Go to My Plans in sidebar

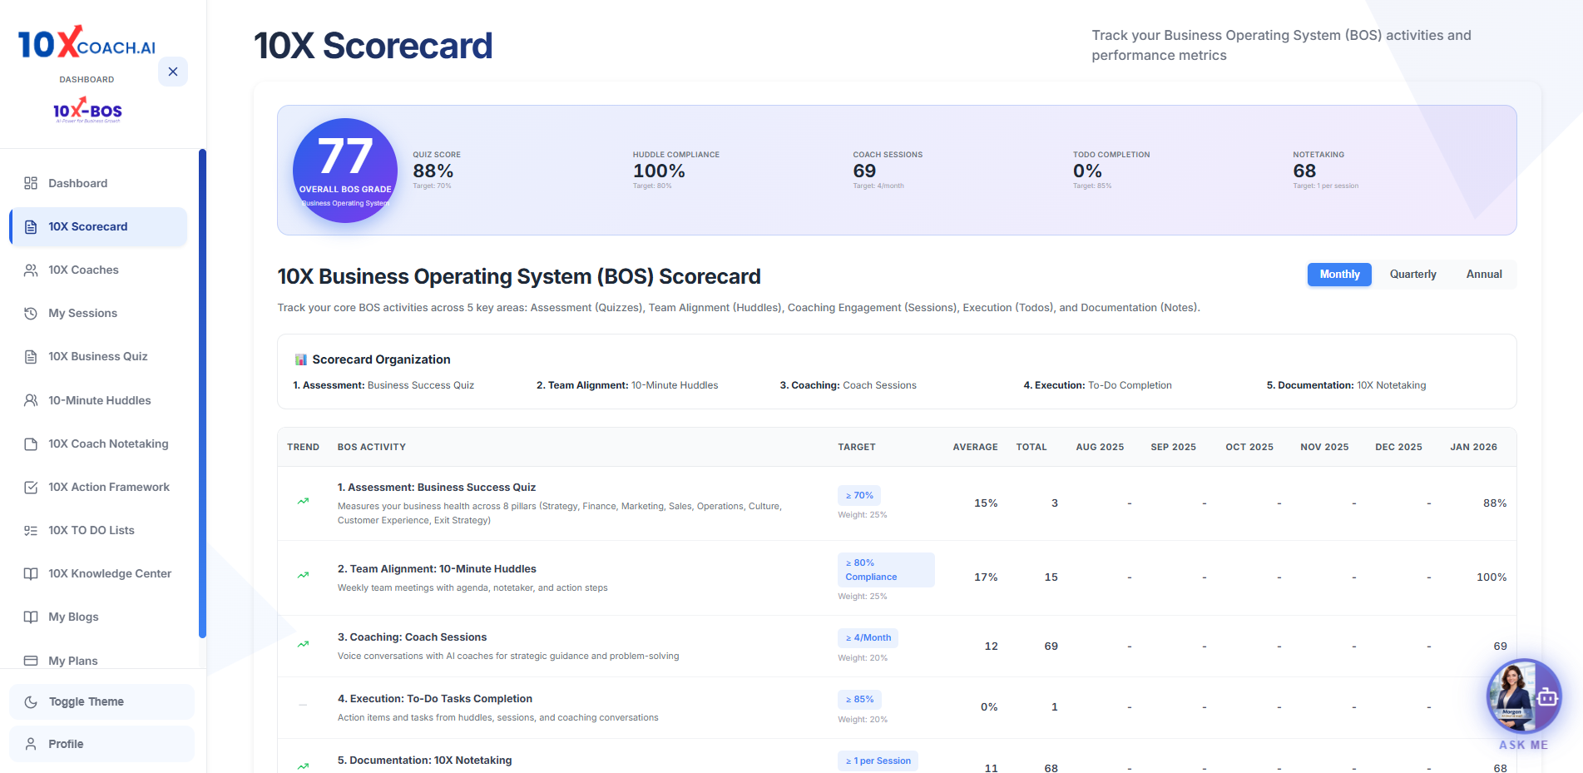[72, 661]
